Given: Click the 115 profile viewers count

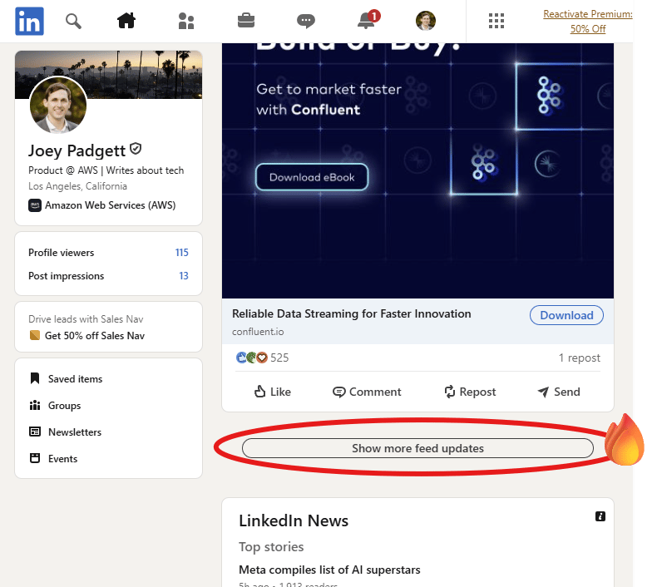Looking at the screenshot, I should pos(181,253).
